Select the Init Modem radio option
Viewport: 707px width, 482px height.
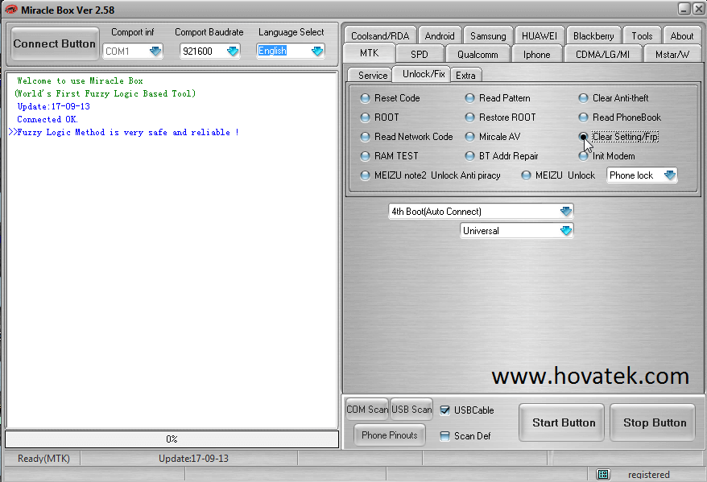click(x=607, y=156)
